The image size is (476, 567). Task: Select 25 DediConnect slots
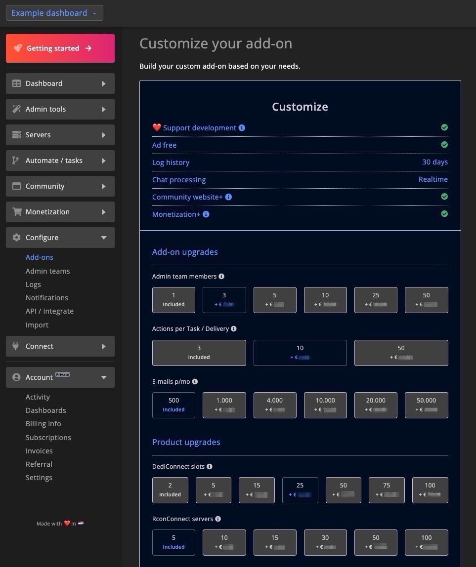300,490
